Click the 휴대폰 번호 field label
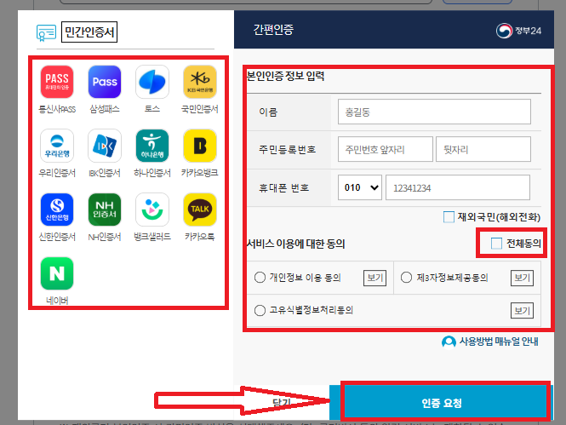Image resolution: width=566 pixels, height=425 pixels. 283,188
